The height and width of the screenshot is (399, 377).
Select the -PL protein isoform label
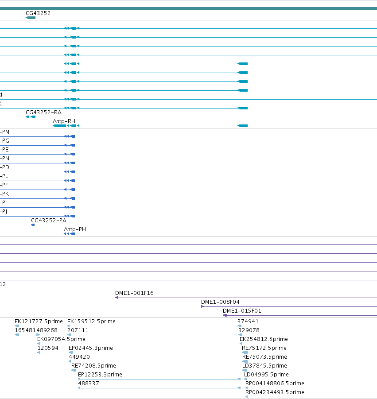coord(4,176)
